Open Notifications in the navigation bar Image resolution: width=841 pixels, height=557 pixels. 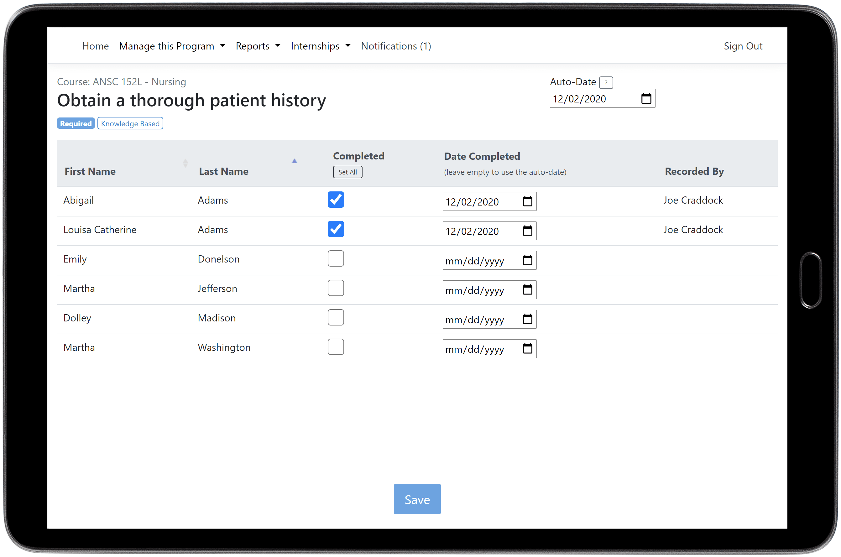tap(395, 46)
